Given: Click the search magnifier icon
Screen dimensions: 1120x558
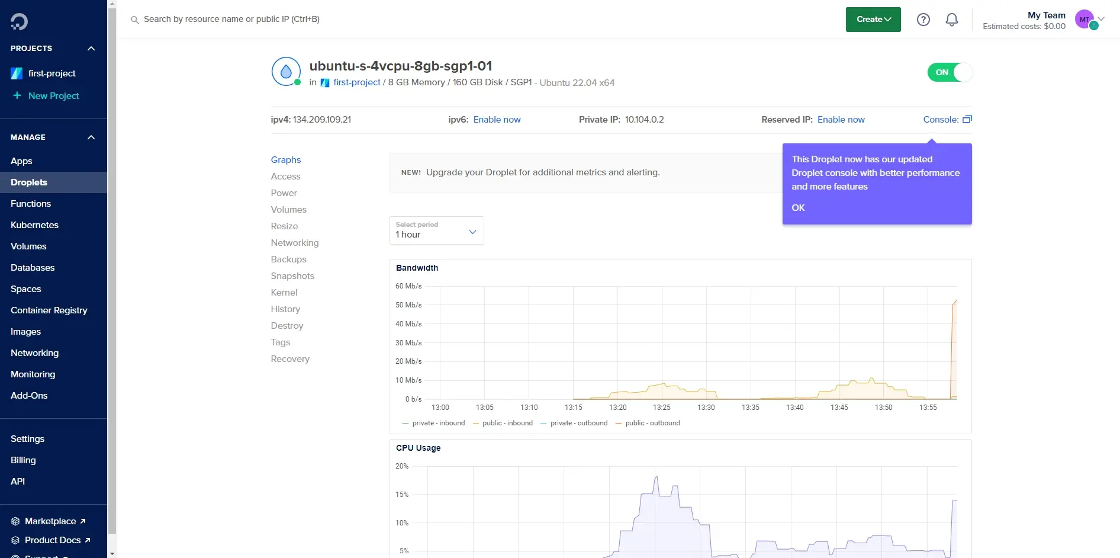Looking at the screenshot, I should (134, 20).
